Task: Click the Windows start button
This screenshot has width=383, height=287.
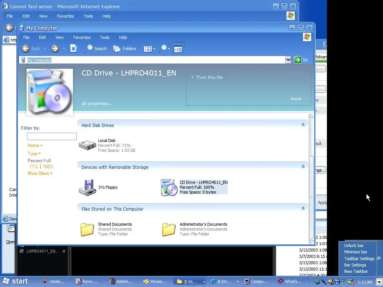Action: pos(15,281)
